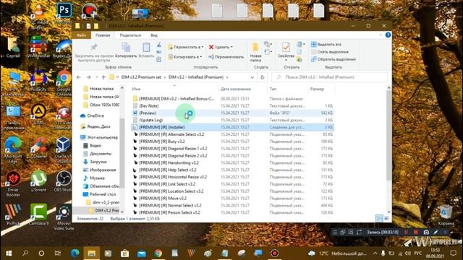Viewport: 463px width, 260px height.
Task: Sort by Size (Размер) column header
Action: tap(321, 89)
